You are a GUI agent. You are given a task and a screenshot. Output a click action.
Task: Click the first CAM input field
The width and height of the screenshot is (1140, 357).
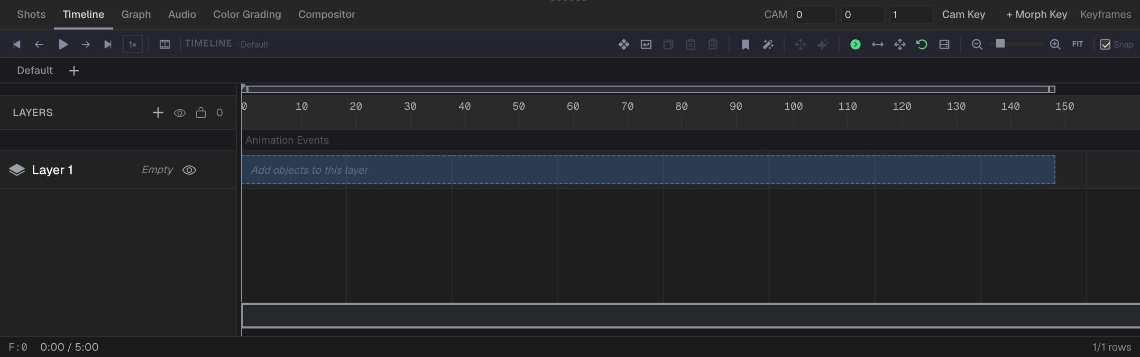click(814, 15)
